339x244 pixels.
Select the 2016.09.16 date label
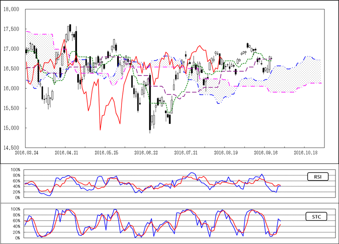tap(265, 152)
